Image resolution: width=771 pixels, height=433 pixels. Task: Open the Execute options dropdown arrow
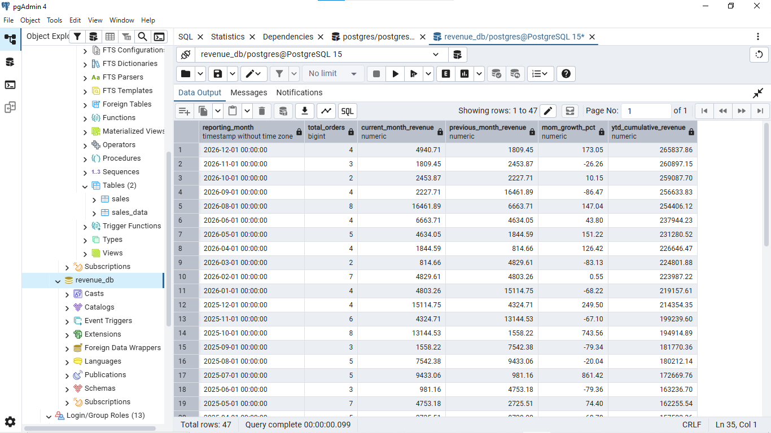click(428, 74)
